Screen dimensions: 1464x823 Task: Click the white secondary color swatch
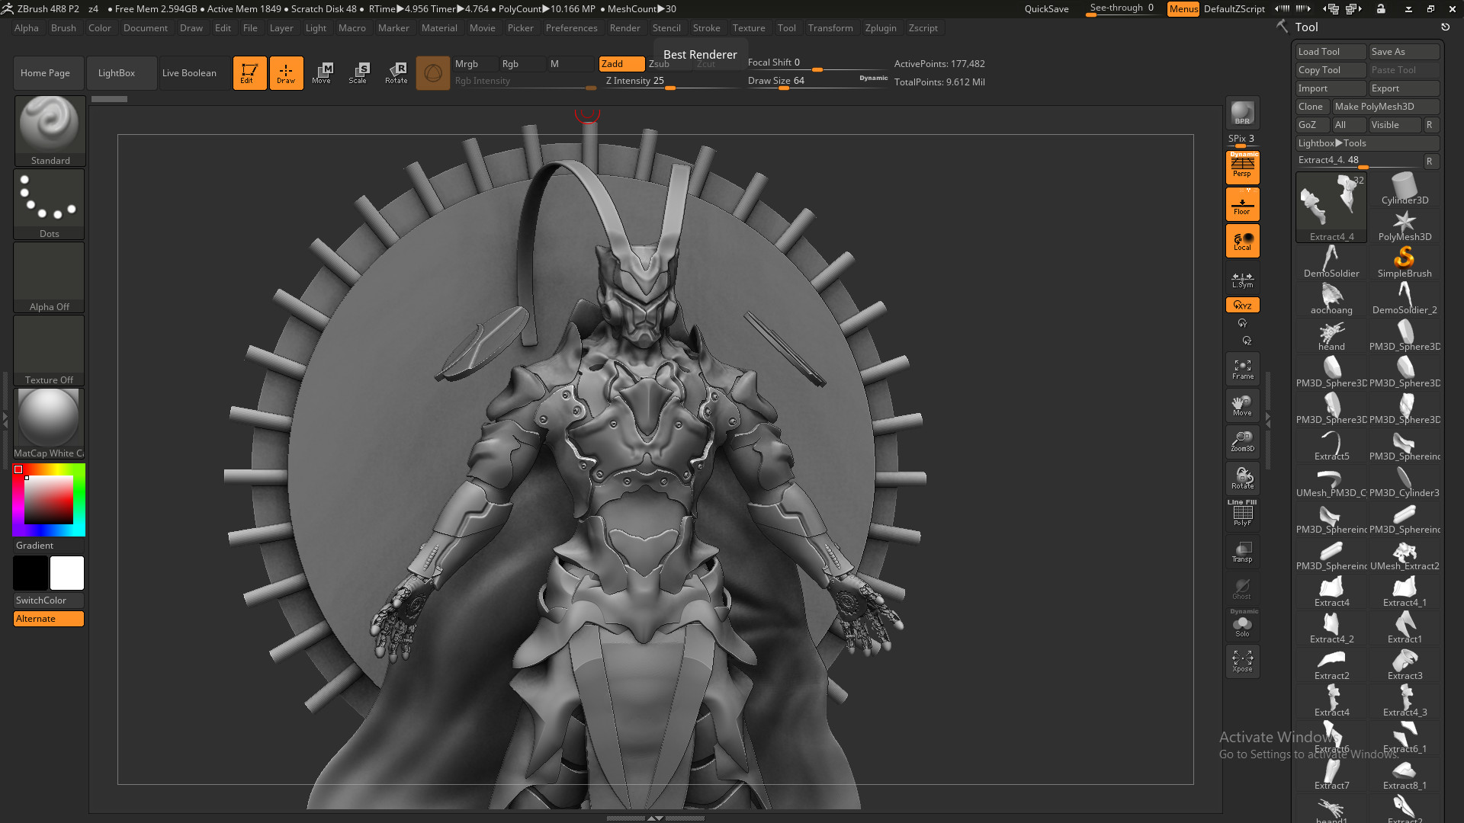click(67, 573)
